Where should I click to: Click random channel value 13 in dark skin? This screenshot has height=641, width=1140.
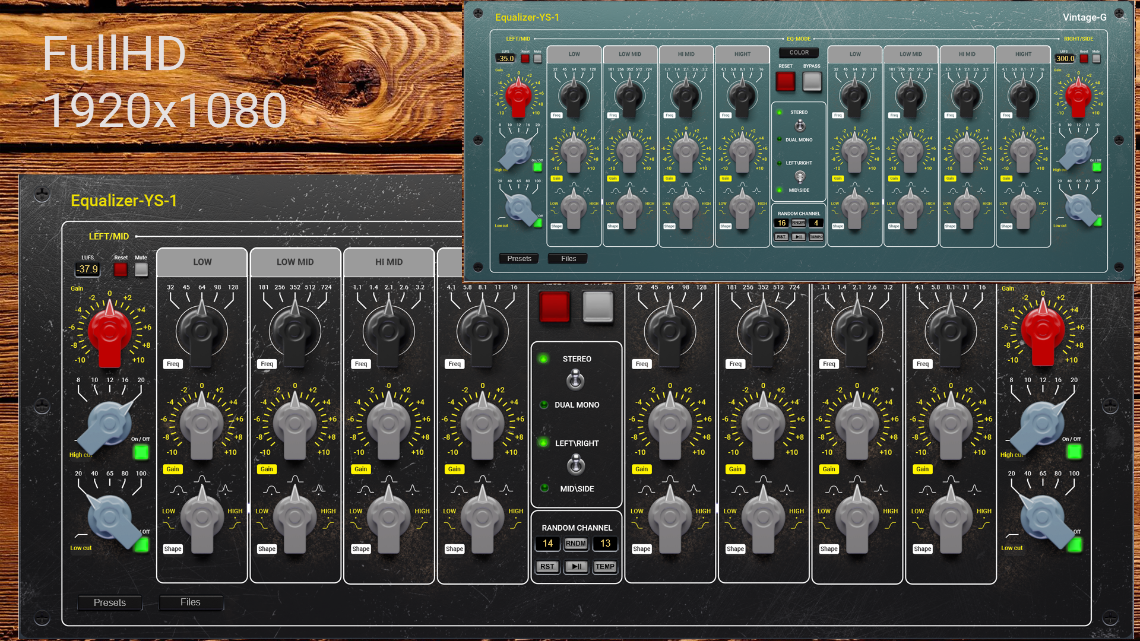(x=605, y=544)
